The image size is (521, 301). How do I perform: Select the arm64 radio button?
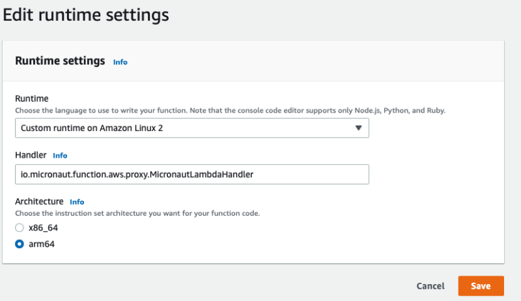20,244
